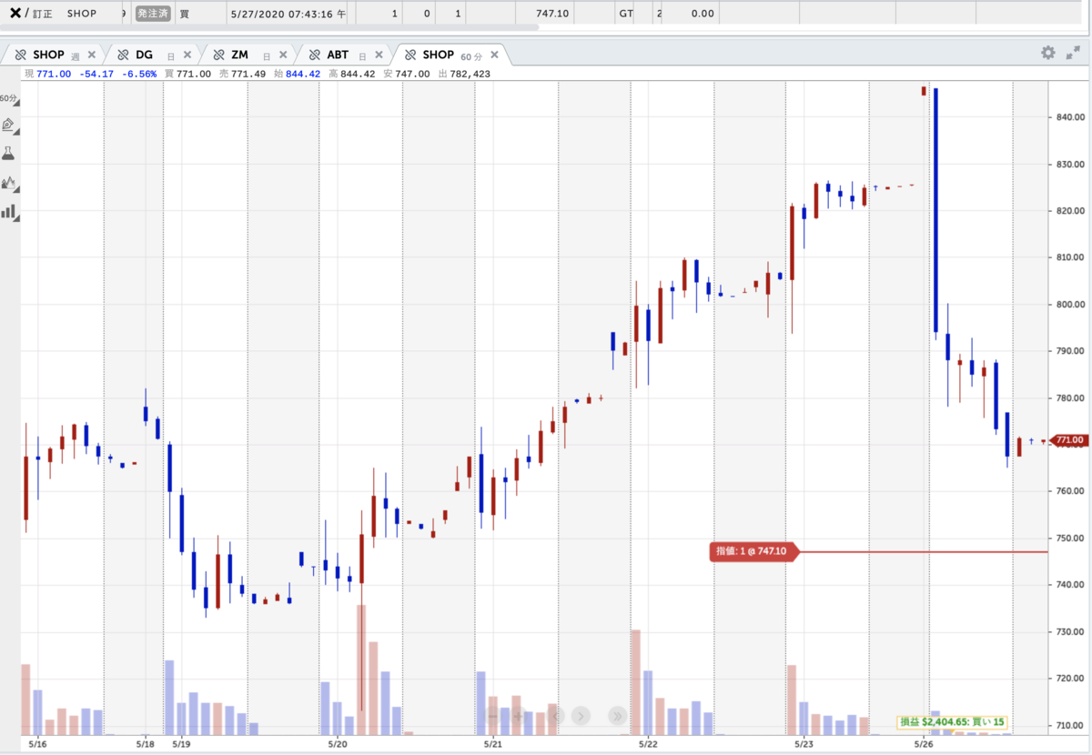Toggle the link icon on ABT tab
The image size is (1092, 755).
314,55
